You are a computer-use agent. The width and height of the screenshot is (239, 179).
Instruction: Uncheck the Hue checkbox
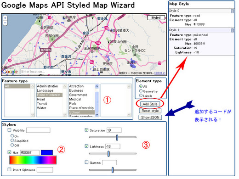9,152
